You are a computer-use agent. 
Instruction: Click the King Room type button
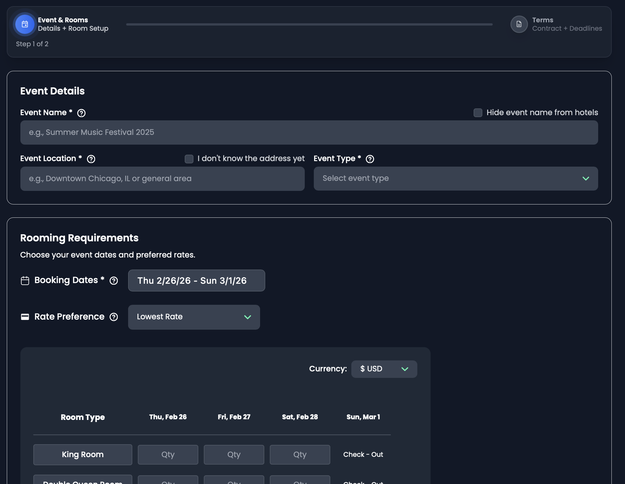point(82,455)
